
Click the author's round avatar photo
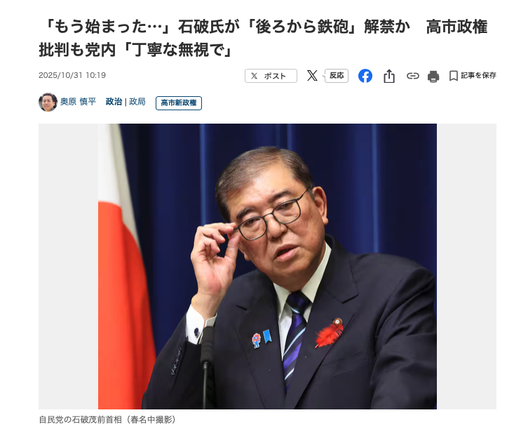point(48,102)
